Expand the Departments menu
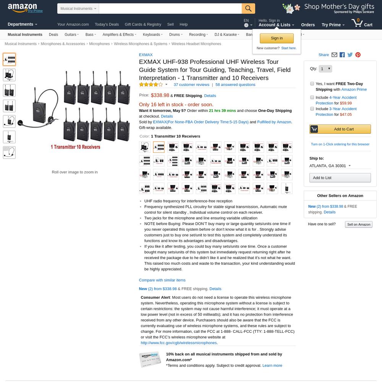 23,24
